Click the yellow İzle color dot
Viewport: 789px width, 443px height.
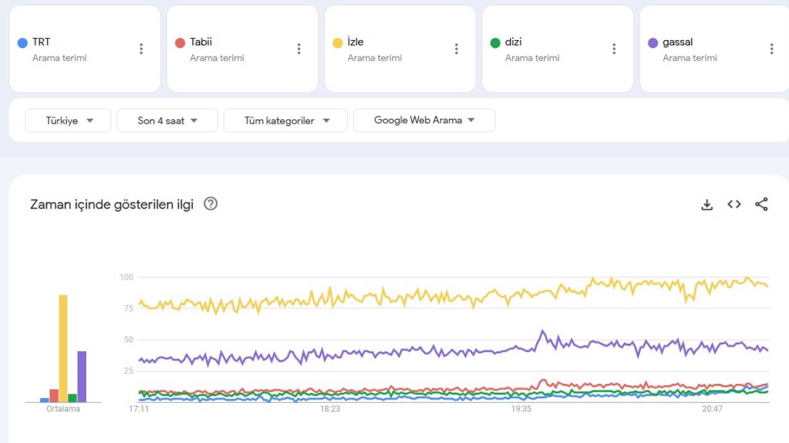coord(338,42)
